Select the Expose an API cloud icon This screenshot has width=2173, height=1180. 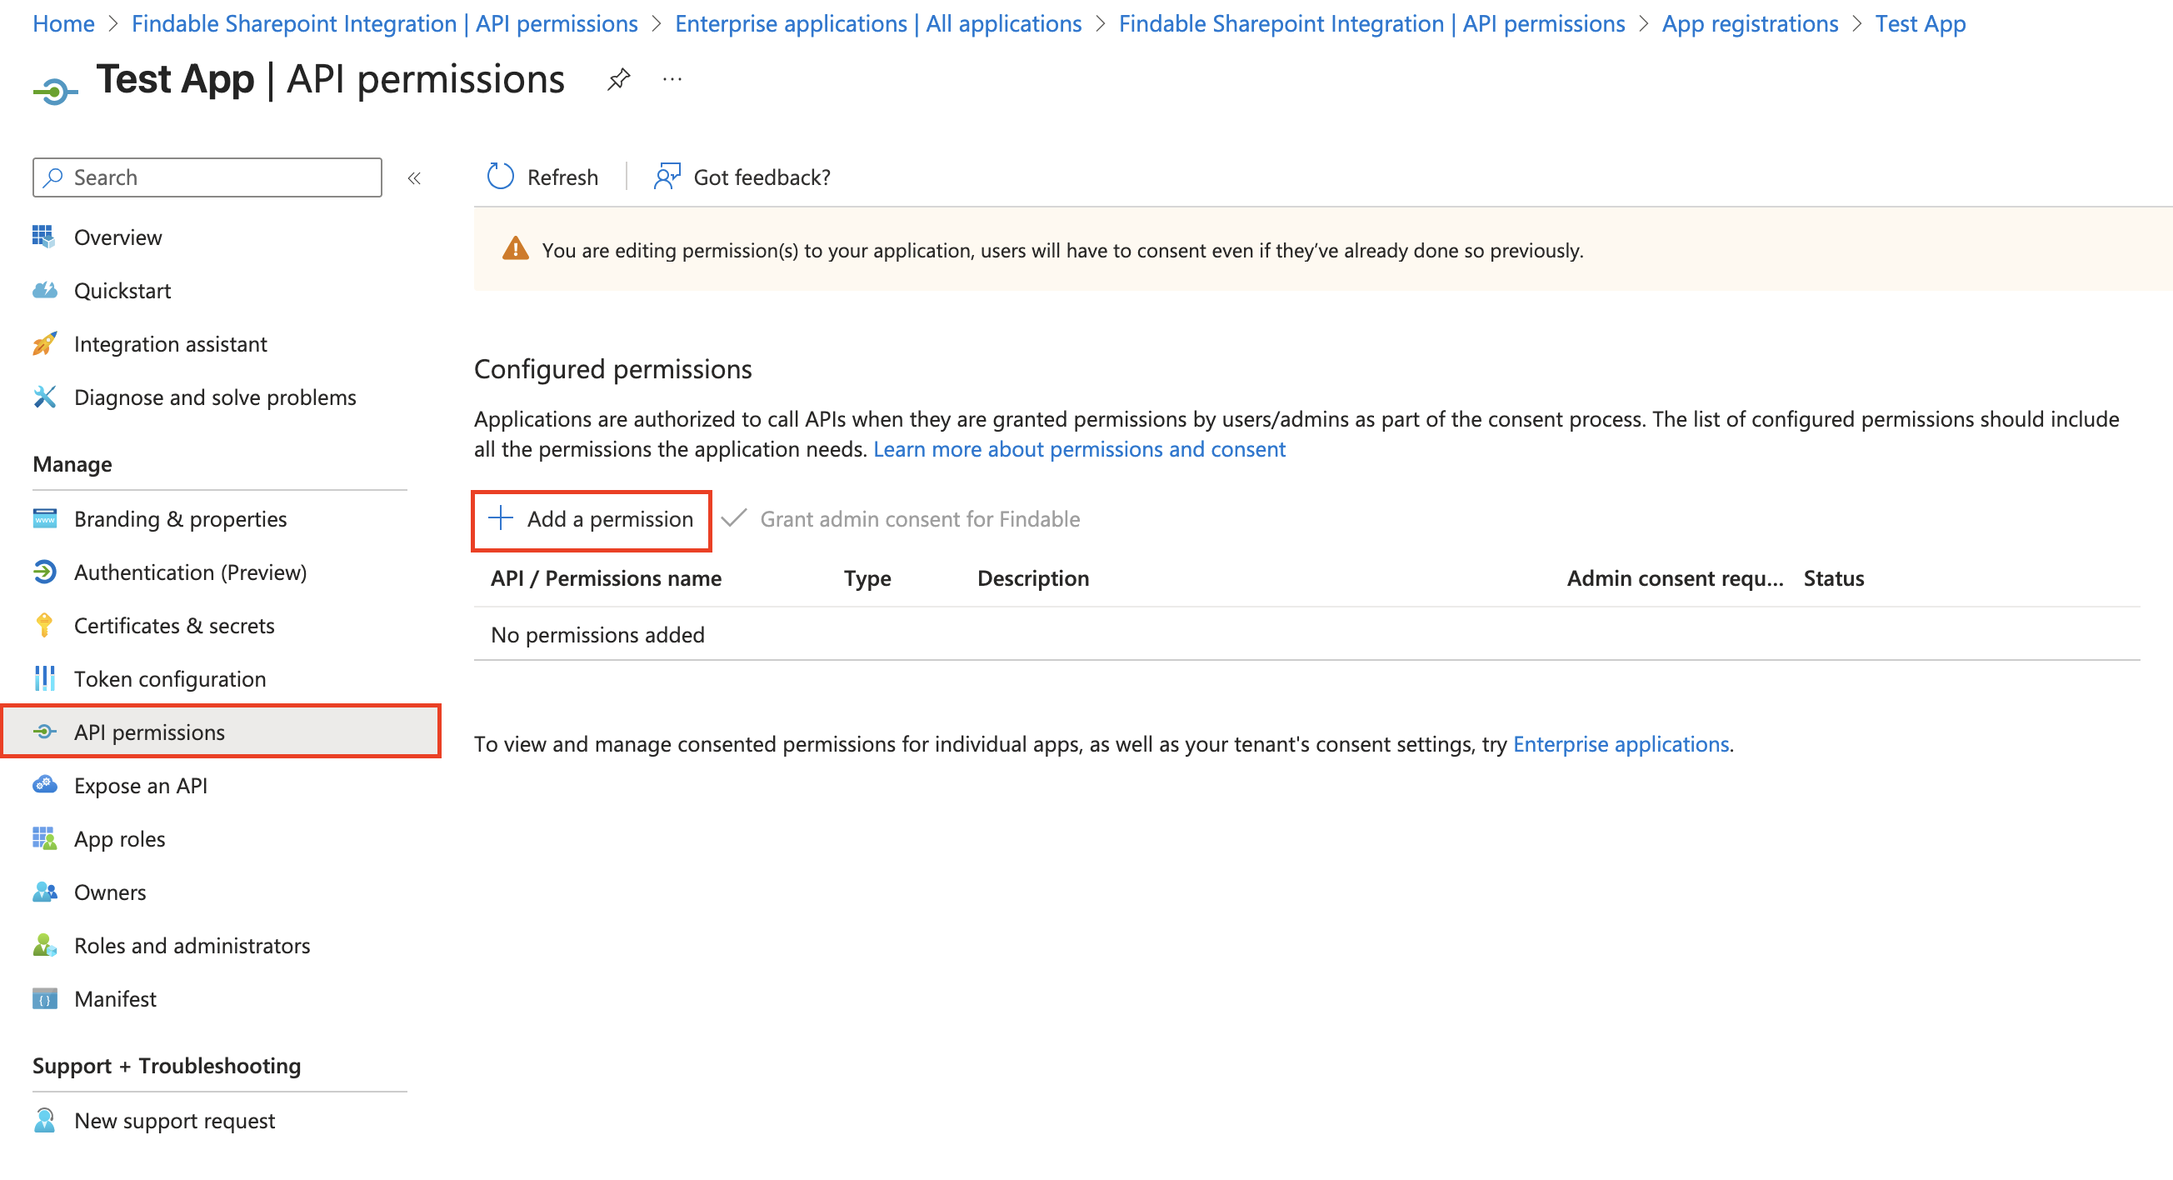44,785
